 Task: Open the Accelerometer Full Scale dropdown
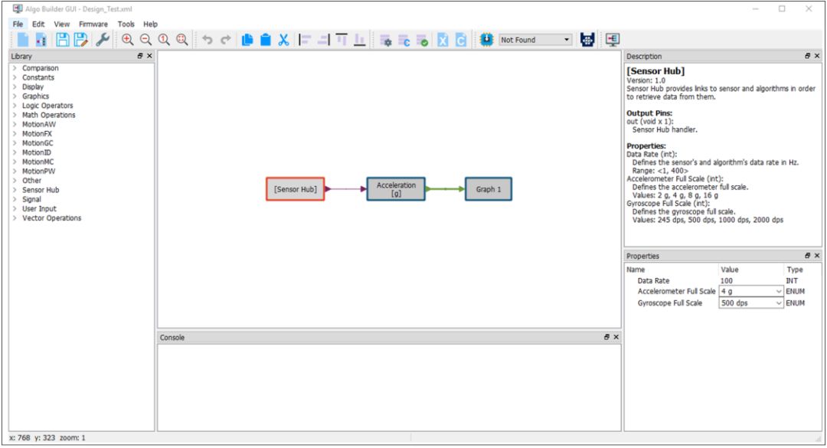click(x=751, y=291)
